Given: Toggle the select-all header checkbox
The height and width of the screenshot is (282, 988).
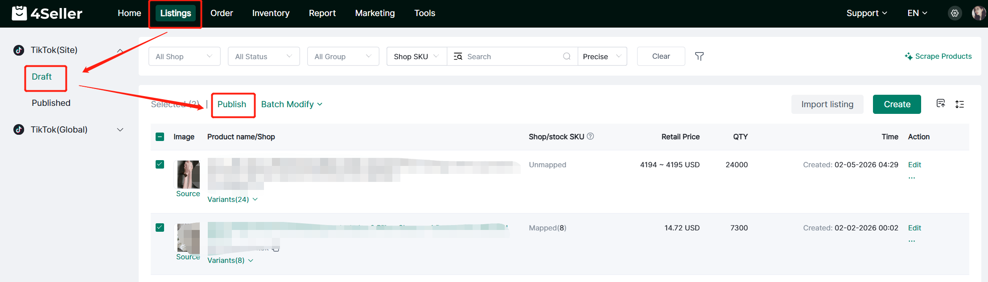Looking at the screenshot, I should coord(160,137).
